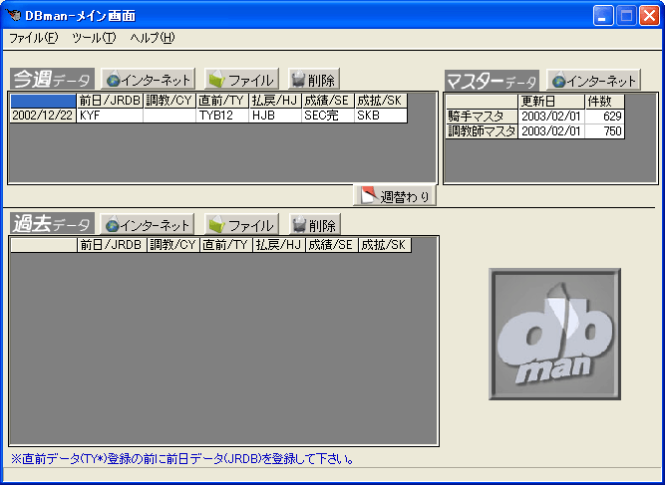The width and height of the screenshot is (665, 485).
Task: Open the ツール(T) menu
Action: click(94, 38)
